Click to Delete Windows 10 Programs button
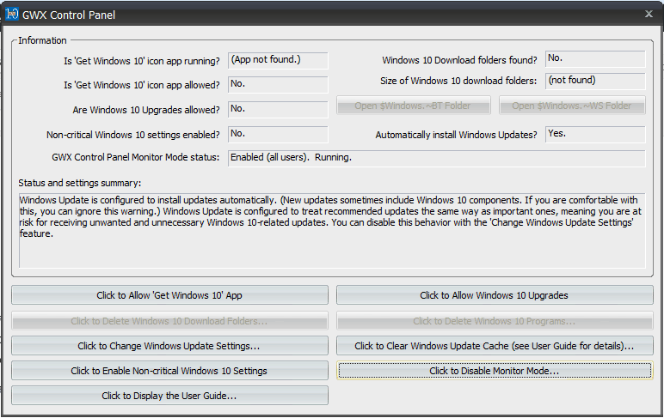 [495, 321]
